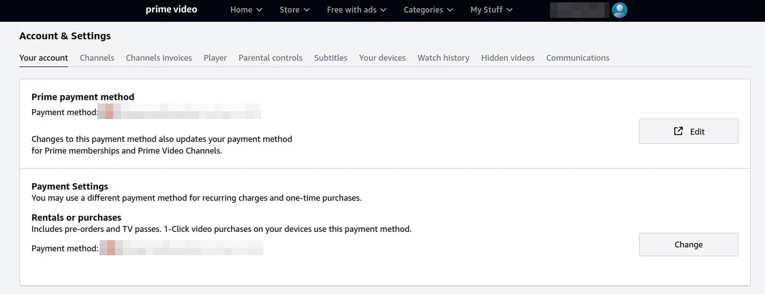Screen dimensions: 765x294
Task: Open the Channels invoices tab
Action: click(x=159, y=58)
